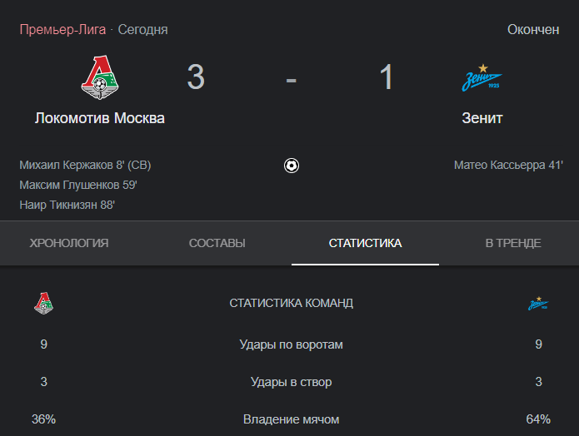Click goal scorer Наир Тикнизян 88'
Viewport: 579px width, 436px height.
point(67,205)
